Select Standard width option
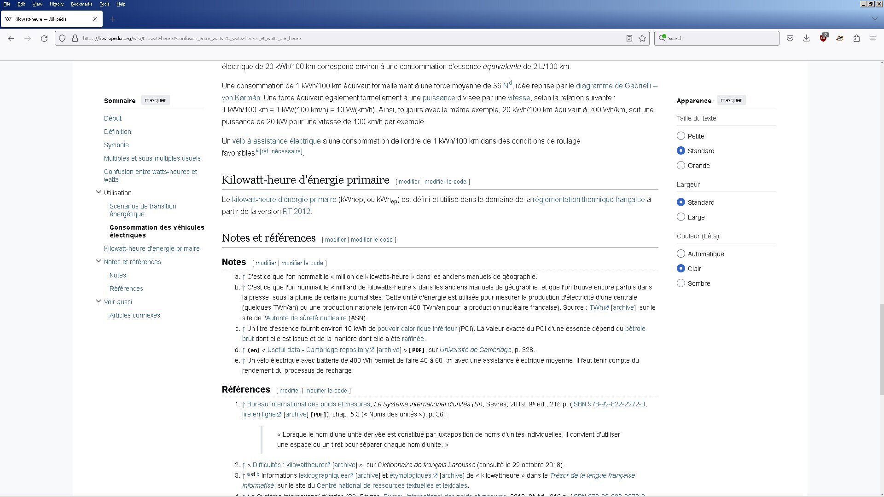 click(681, 202)
